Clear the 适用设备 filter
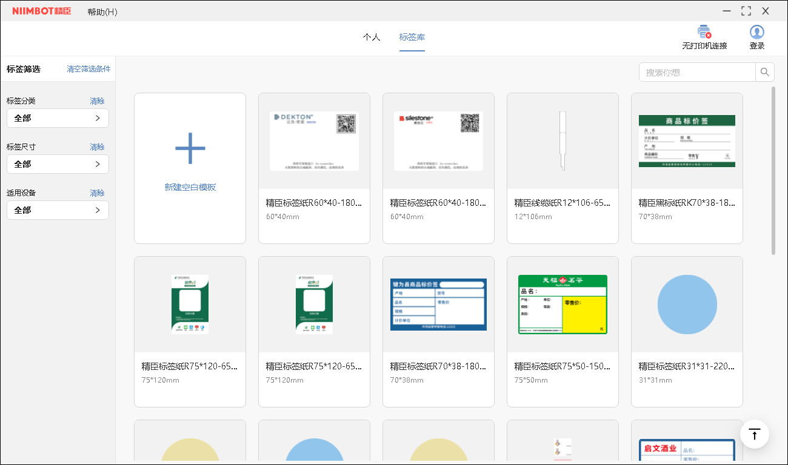 click(97, 193)
